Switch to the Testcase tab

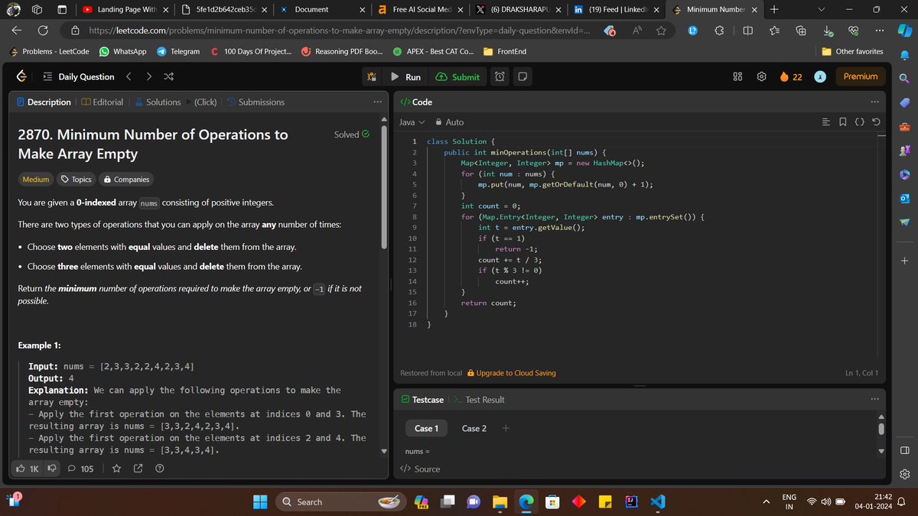(x=422, y=400)
